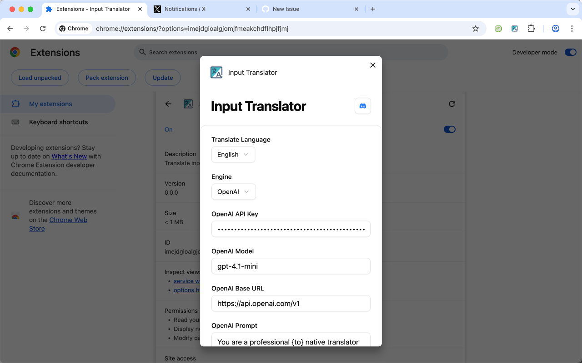Disable the Input Translator extension toggle
This screenshot has width=582, height=363.
[x=449, y=129]
